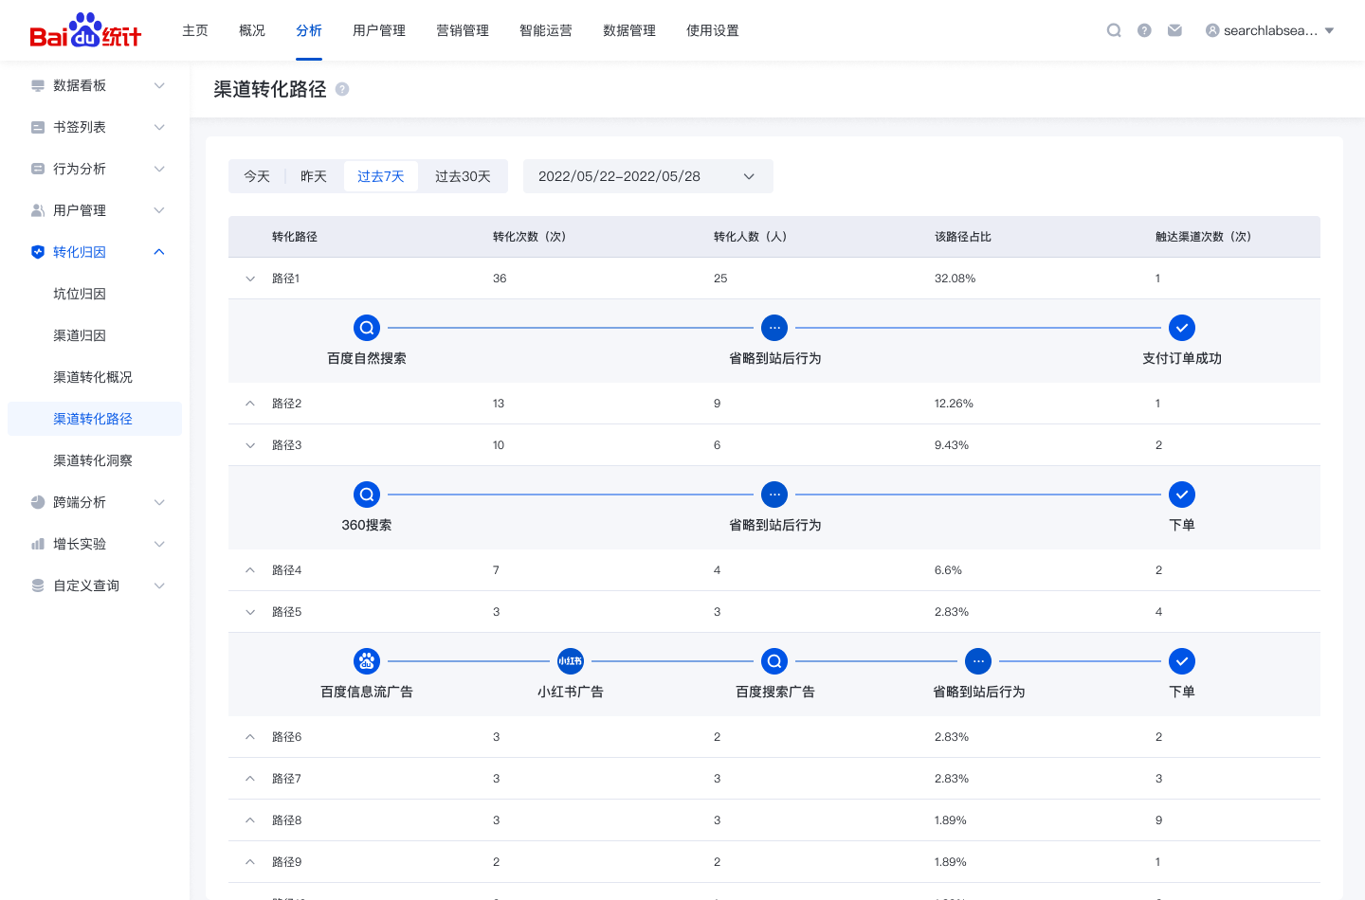This screenshot has width=1365, height=900.
Task: Go to the 概况 top menu
Action: click(252, 30)
